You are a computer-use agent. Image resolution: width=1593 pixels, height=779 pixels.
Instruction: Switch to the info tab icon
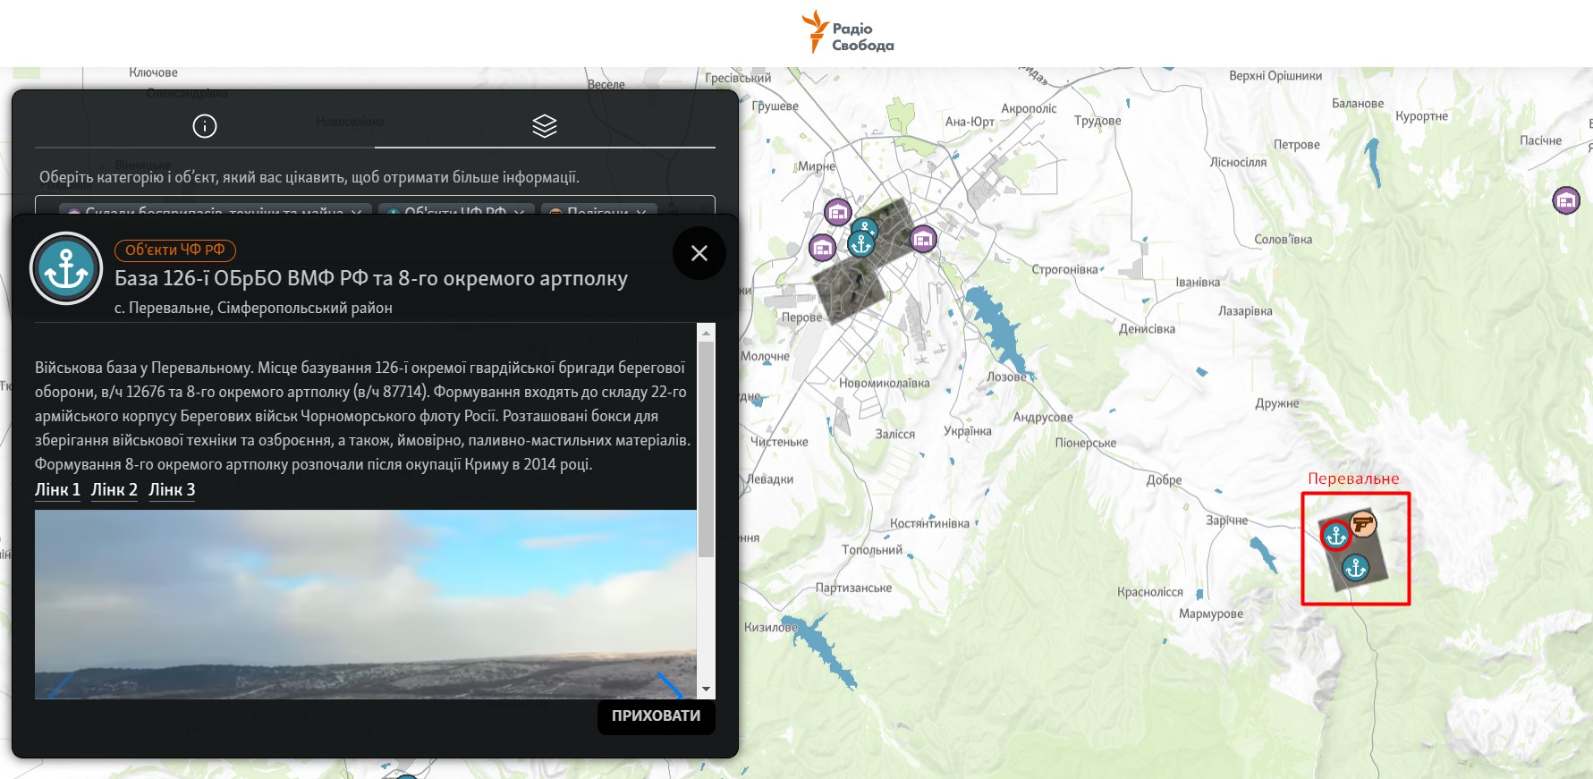(x=205, y=126)
